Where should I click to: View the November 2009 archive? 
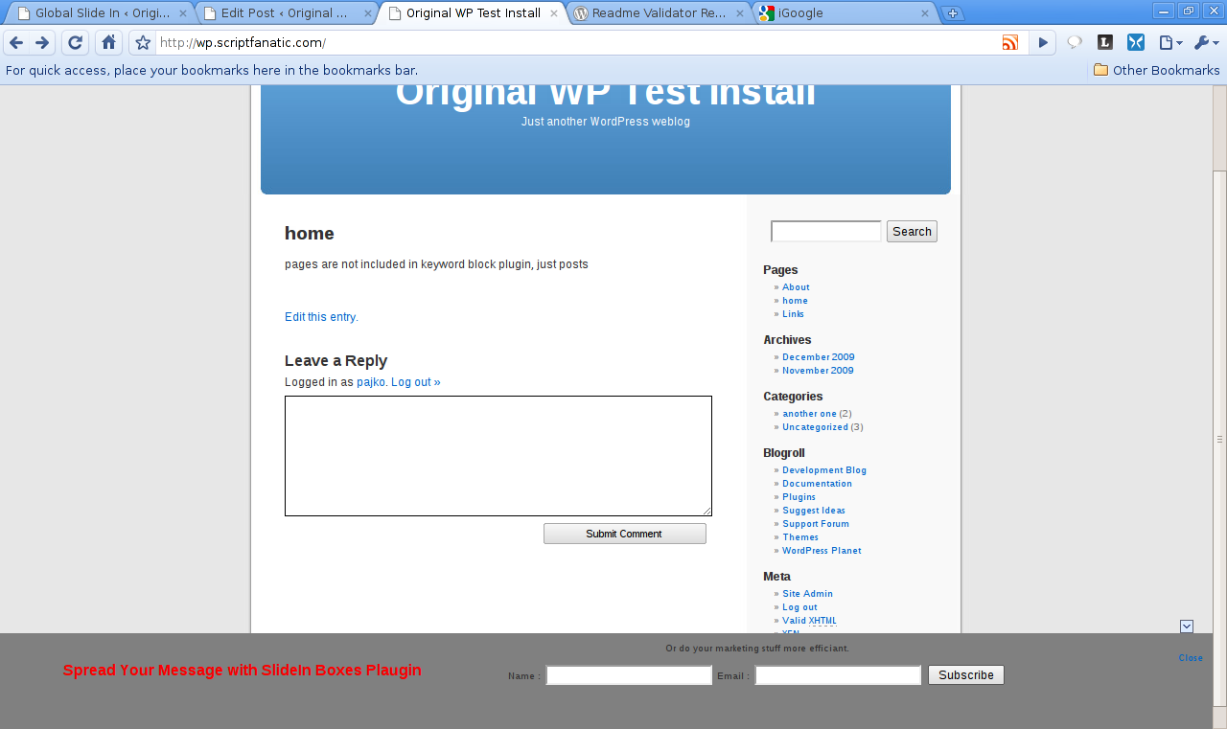818,371
